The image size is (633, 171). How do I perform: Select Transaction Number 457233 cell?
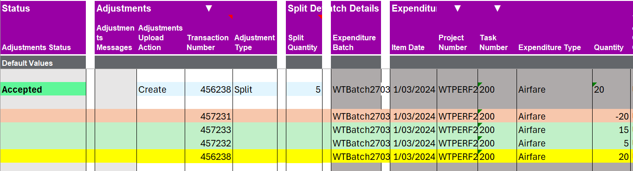(x=208, y=130)
